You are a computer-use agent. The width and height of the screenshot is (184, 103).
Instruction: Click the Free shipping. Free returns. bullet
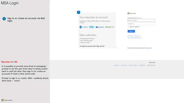87,39
